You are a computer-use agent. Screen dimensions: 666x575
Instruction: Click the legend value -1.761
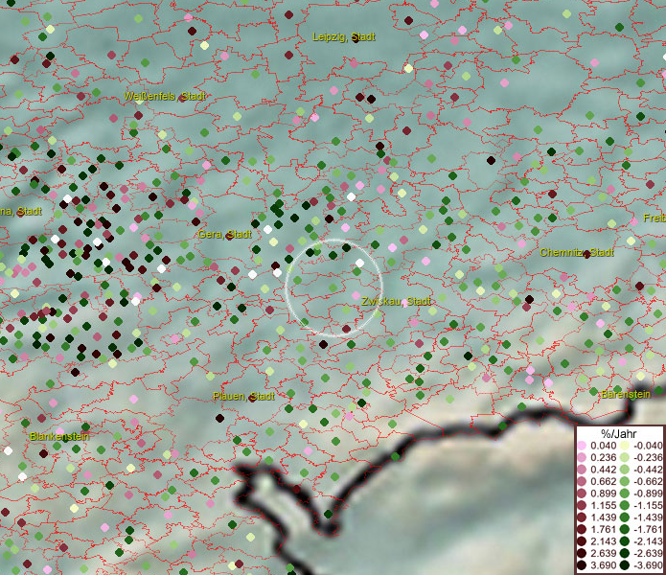(648, 530)
